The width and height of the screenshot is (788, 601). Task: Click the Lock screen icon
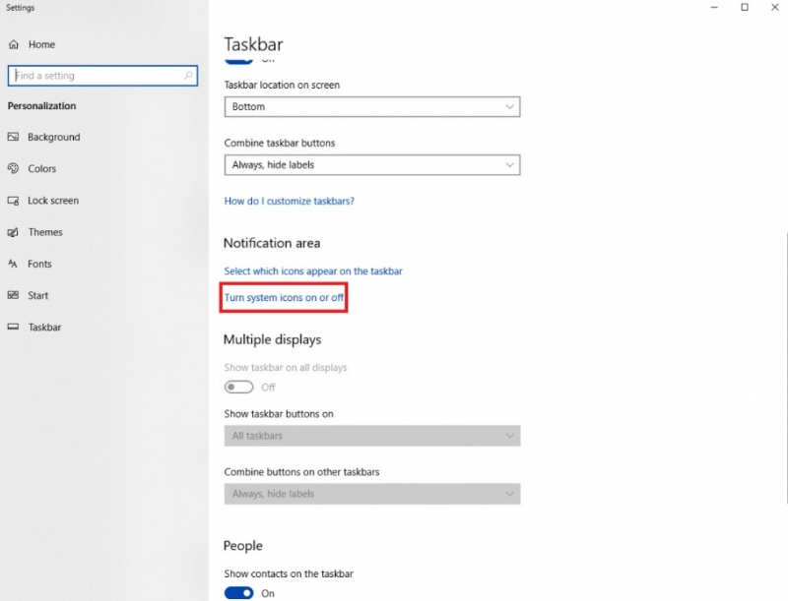[x=13, y=201]
